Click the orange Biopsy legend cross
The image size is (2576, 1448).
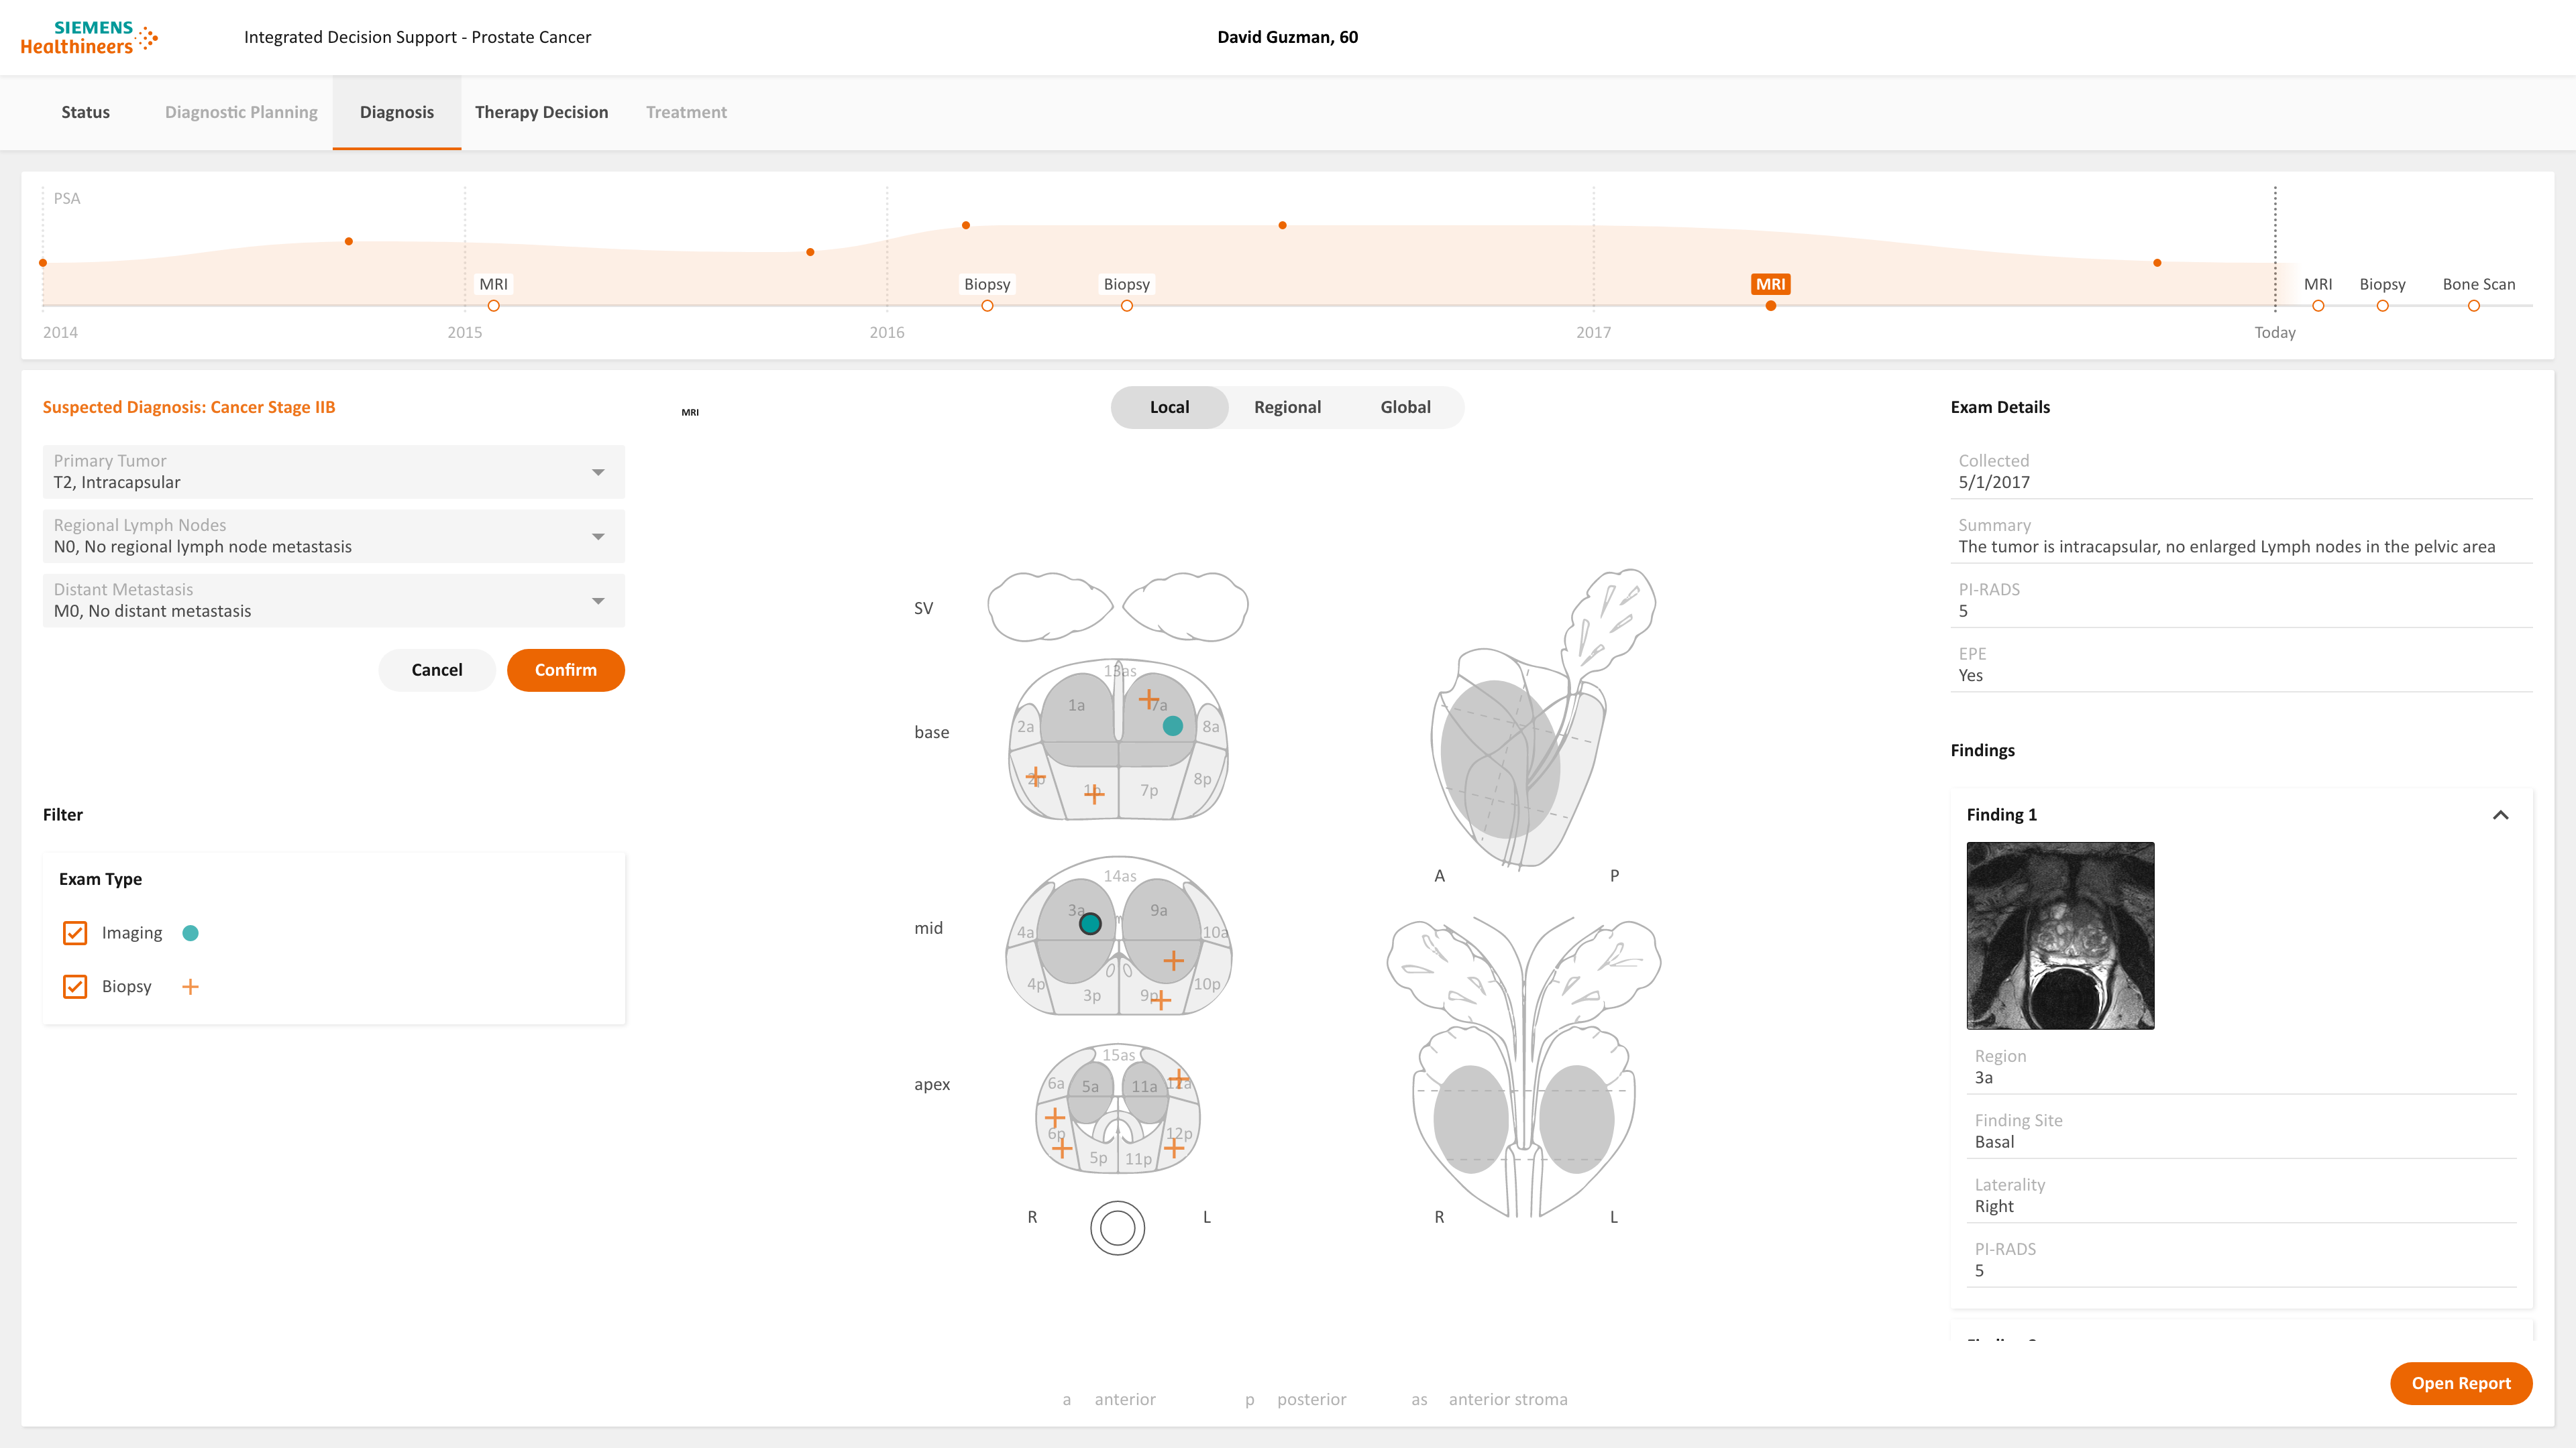click(190, 986)
